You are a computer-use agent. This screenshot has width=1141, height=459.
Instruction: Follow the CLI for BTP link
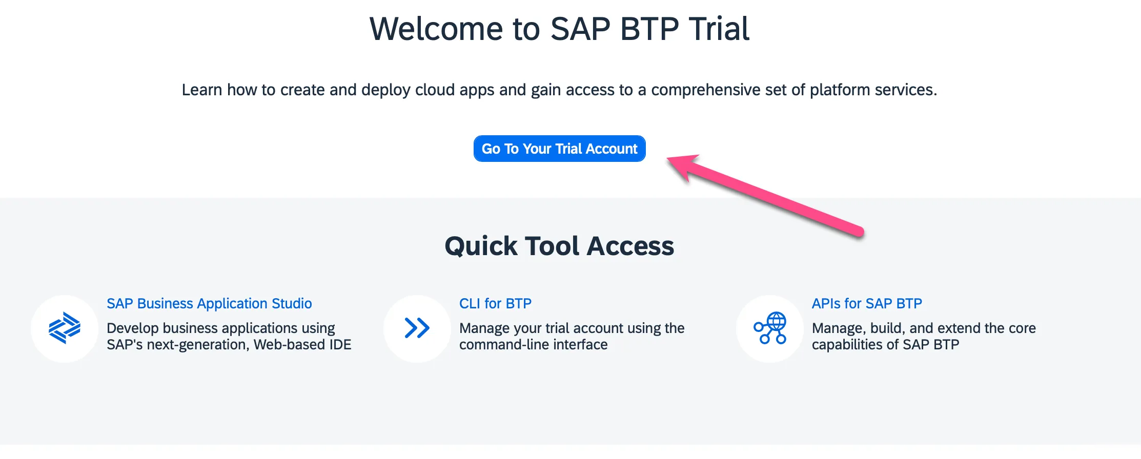(495, 303)
